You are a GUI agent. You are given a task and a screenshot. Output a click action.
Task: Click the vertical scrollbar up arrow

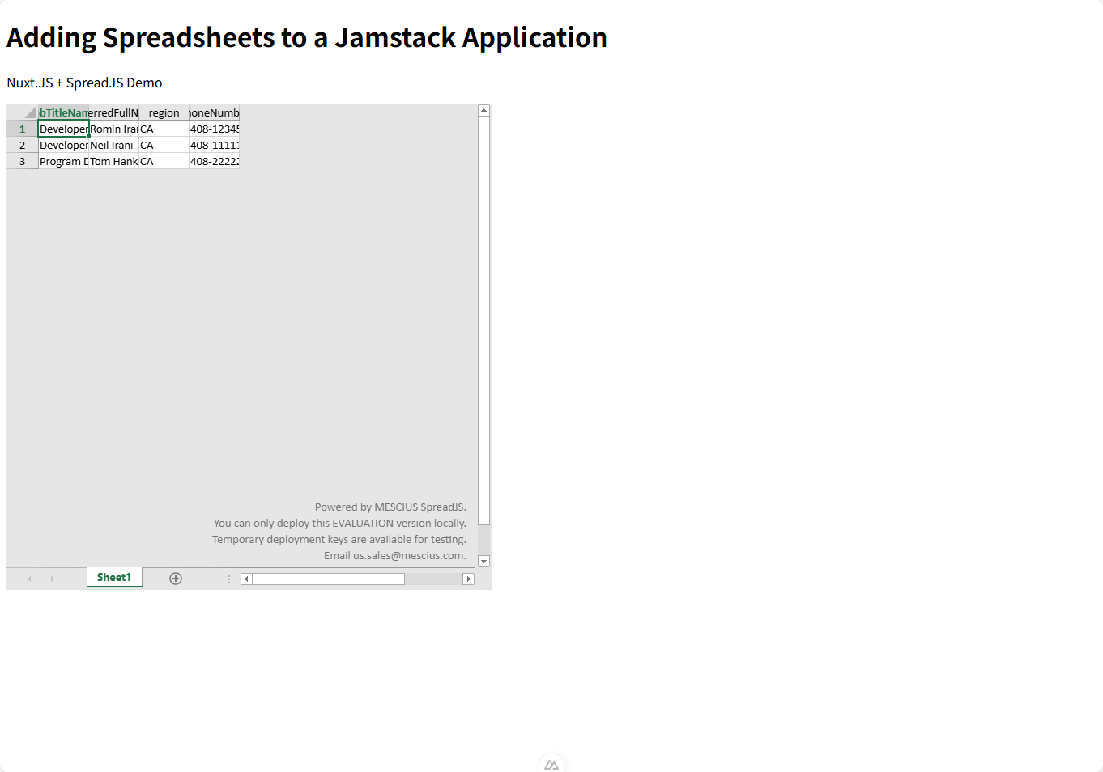(x=483, y=111)
